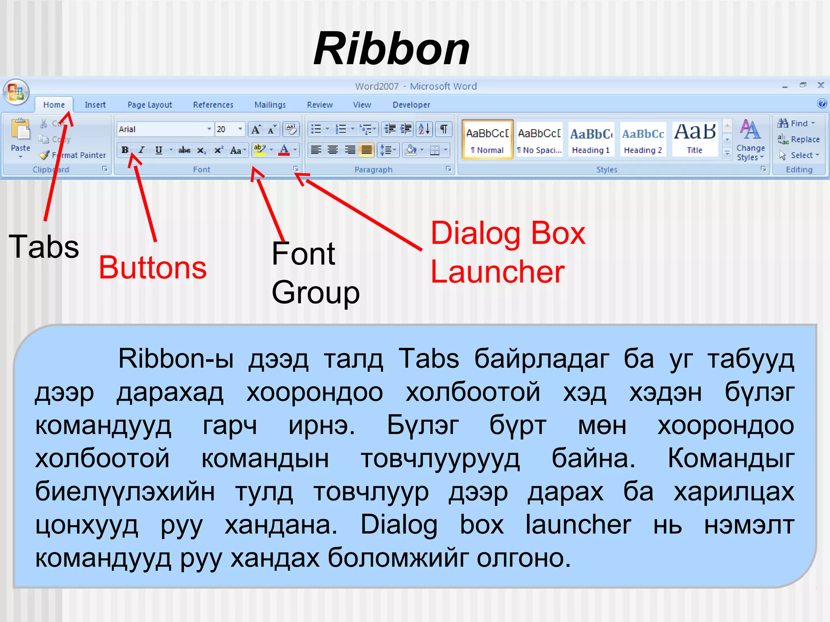This screenshot has height=622, width=830.
Task: Toggle Align Text Right
Action: (x=350, y=150)
